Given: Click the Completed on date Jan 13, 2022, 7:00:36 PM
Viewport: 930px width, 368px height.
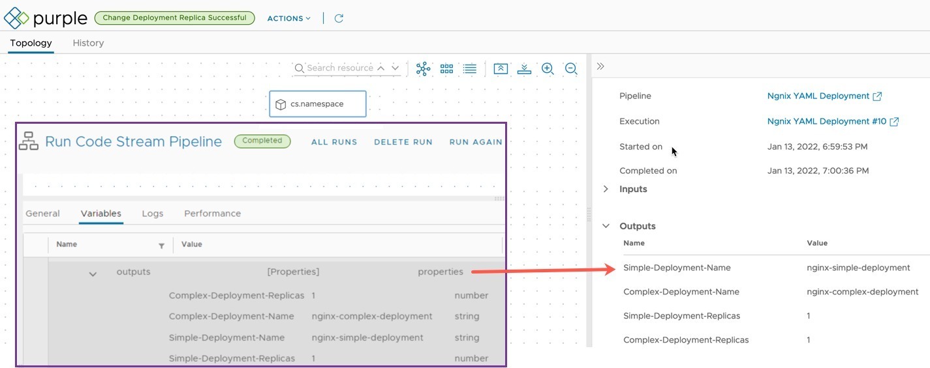Looking at the screenshot, I should [x=818, y=171].
